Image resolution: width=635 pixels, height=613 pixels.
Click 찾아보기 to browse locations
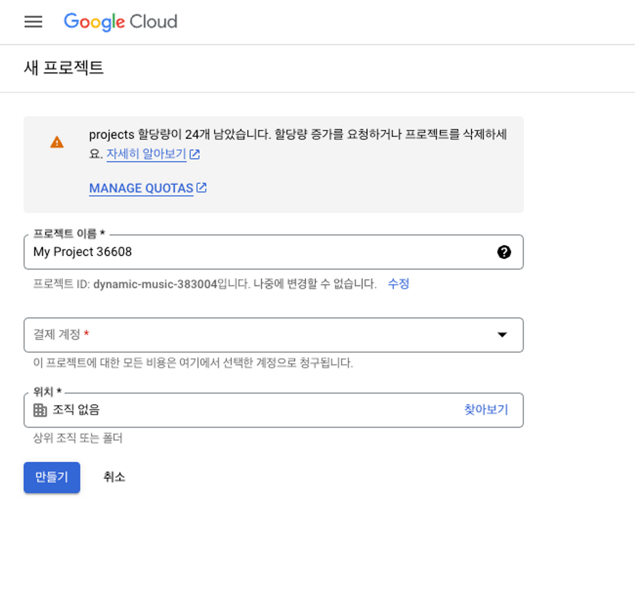(x=486, y=410)
